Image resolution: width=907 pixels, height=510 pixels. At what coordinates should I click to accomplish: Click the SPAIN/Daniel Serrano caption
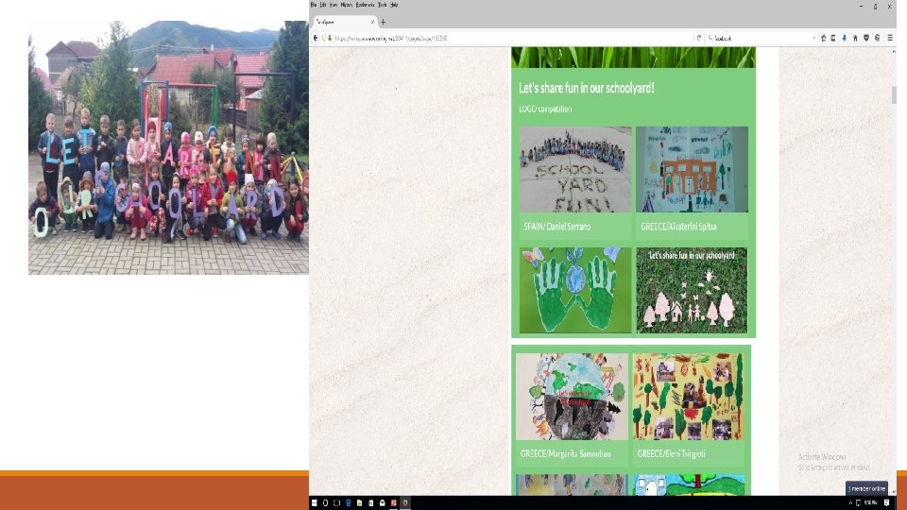(x=557, y=227)
